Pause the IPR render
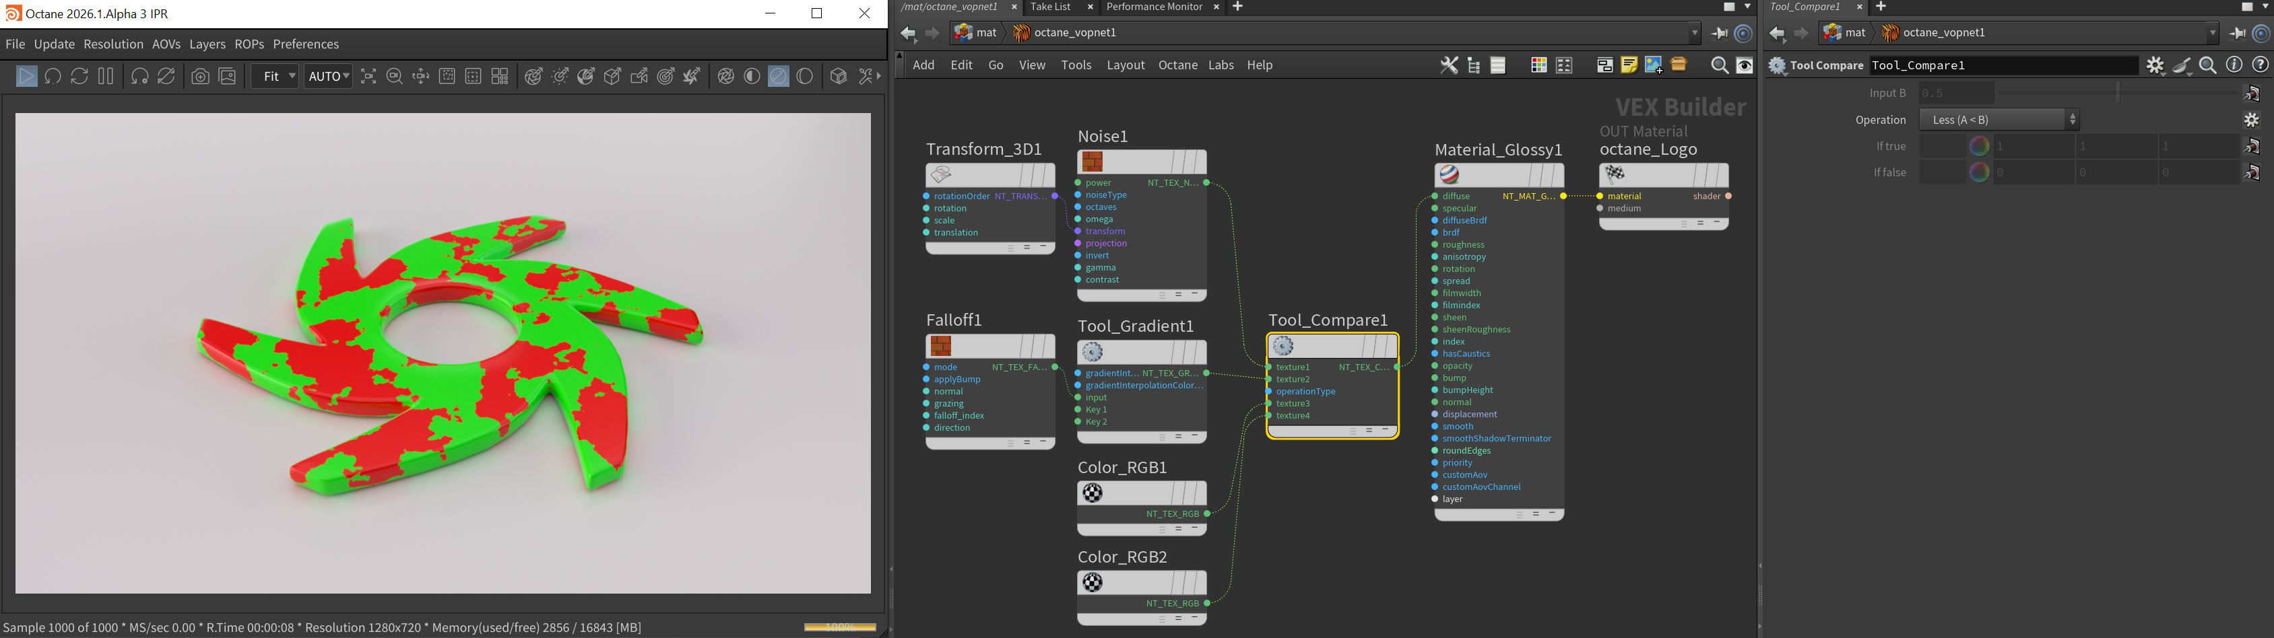Image resolution: width=2274 pixels, height=638 pixels. 106,77
